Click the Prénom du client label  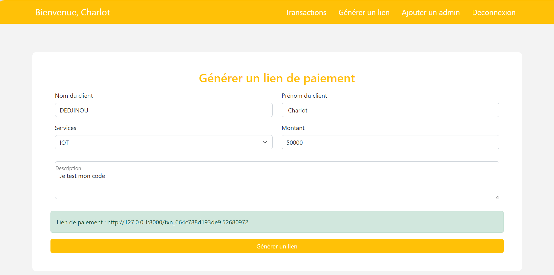(x=304, y=96)
